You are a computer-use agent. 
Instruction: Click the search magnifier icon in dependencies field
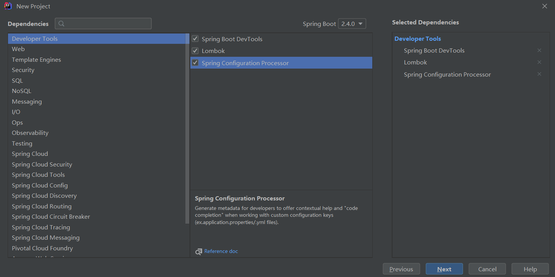[x=61, y=24]
